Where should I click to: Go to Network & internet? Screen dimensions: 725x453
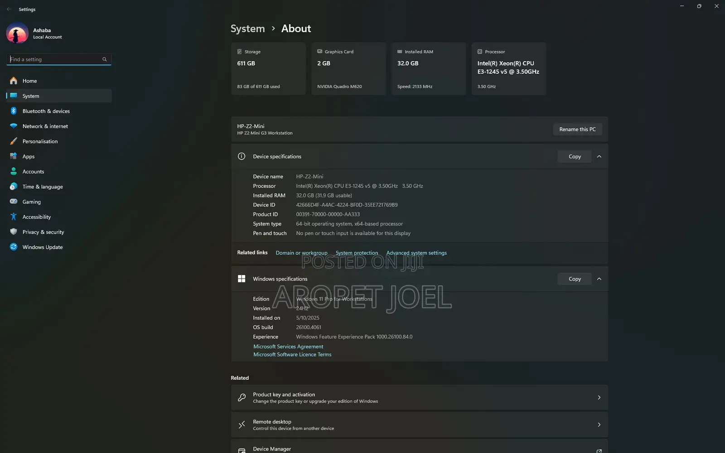[x=59, y=126]
